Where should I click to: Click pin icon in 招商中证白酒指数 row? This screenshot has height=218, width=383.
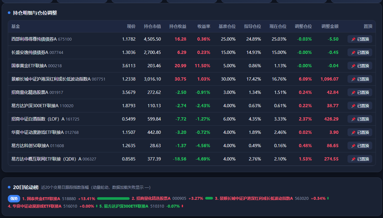click(353, 119)
